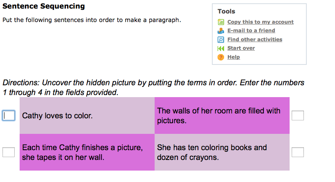This screenshot has width=335, height=182.
Task: Follow the Find other activities link
Action: pyautogui.click(x=255, y=40)
